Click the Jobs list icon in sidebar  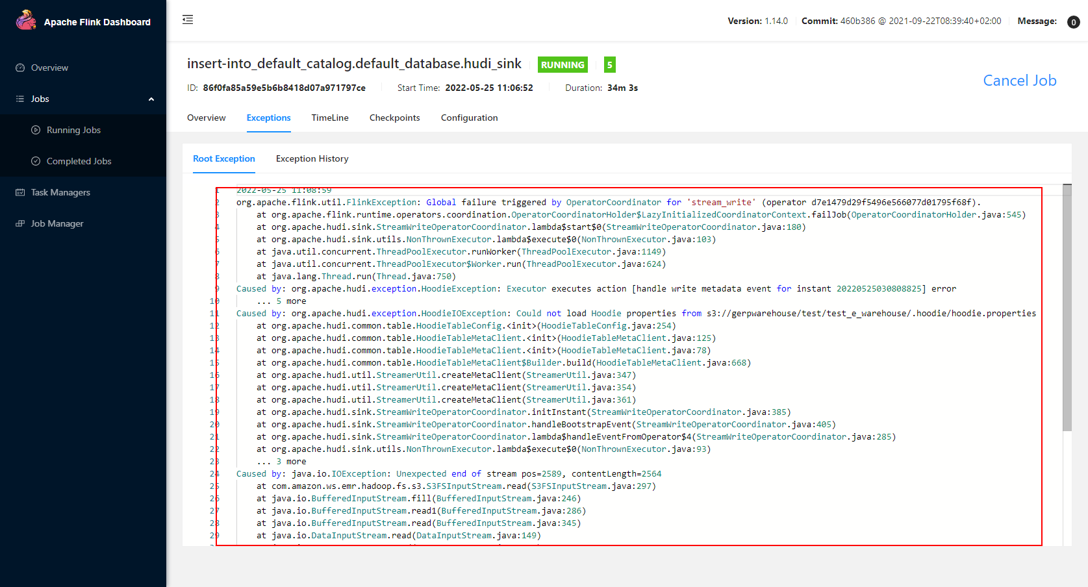(20, 99)
